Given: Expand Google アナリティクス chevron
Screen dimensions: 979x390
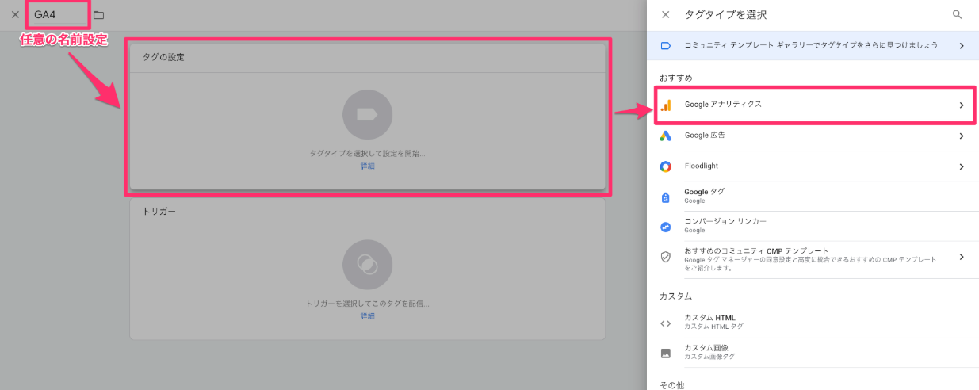Looking at the screenshot, I should pyautogui.click(x=961, y=105).
